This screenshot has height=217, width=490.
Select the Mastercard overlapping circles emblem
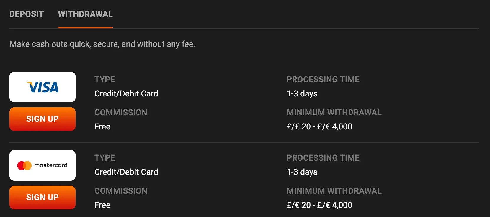25,165
